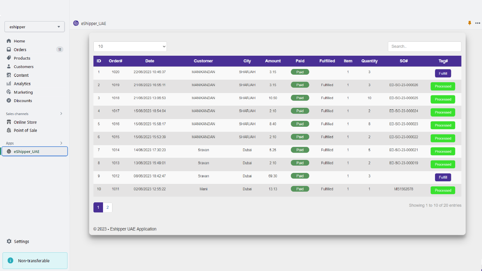
Task: Click the Products tag icon
Action: pos(9,58)
